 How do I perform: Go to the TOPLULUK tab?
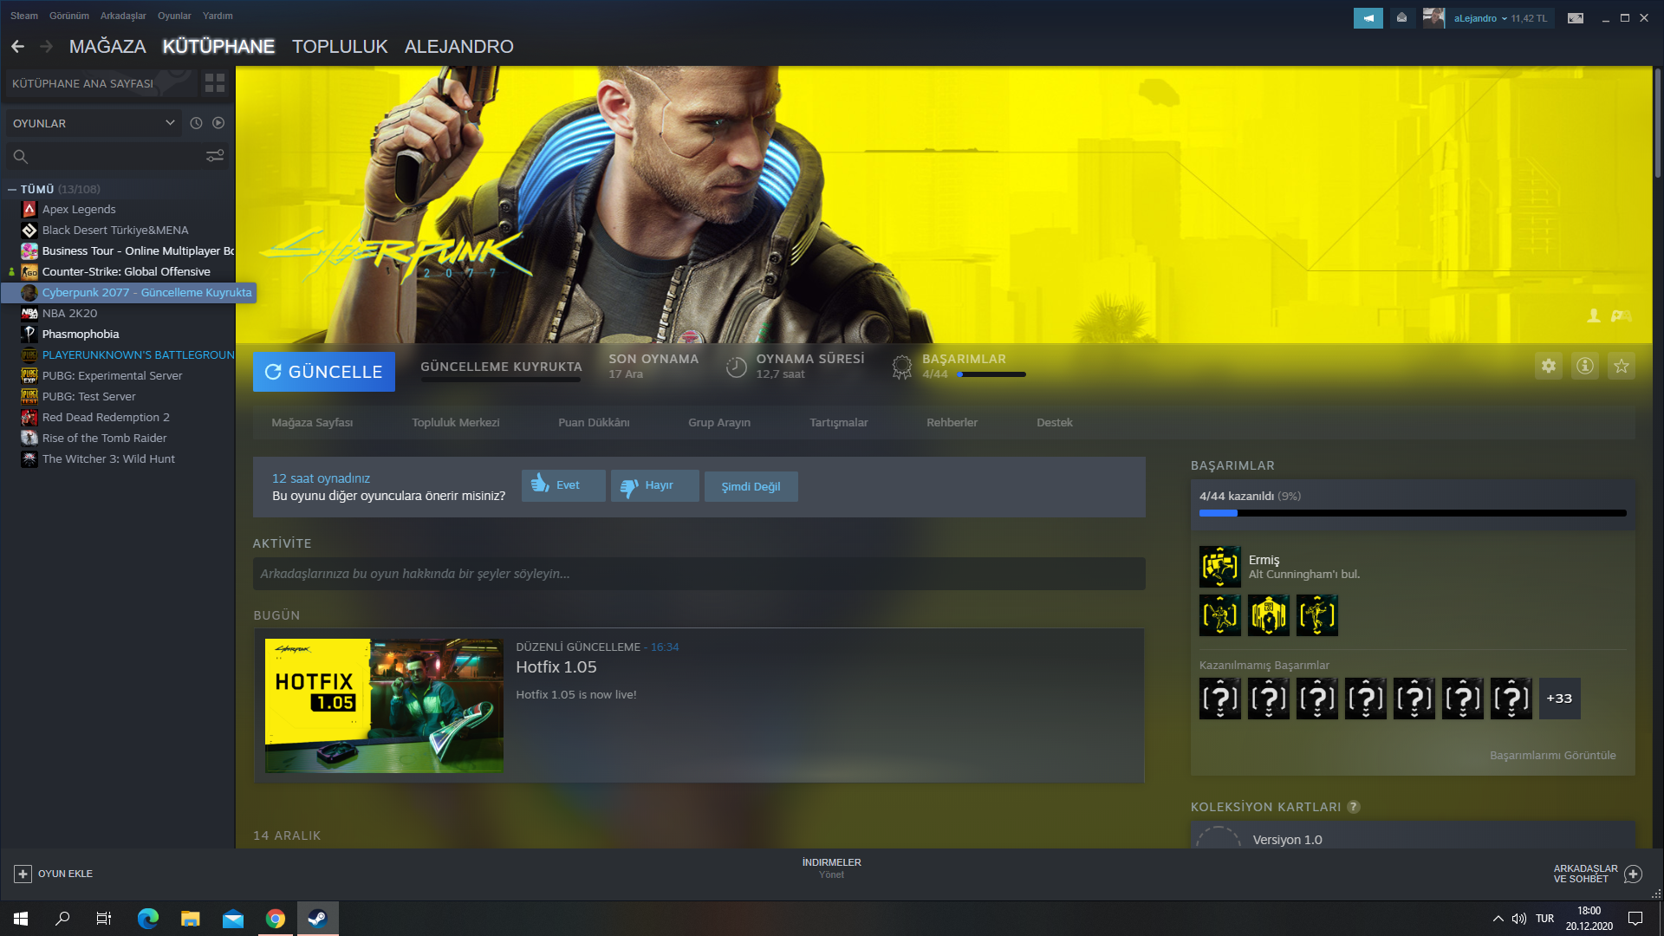click(340, 47)
